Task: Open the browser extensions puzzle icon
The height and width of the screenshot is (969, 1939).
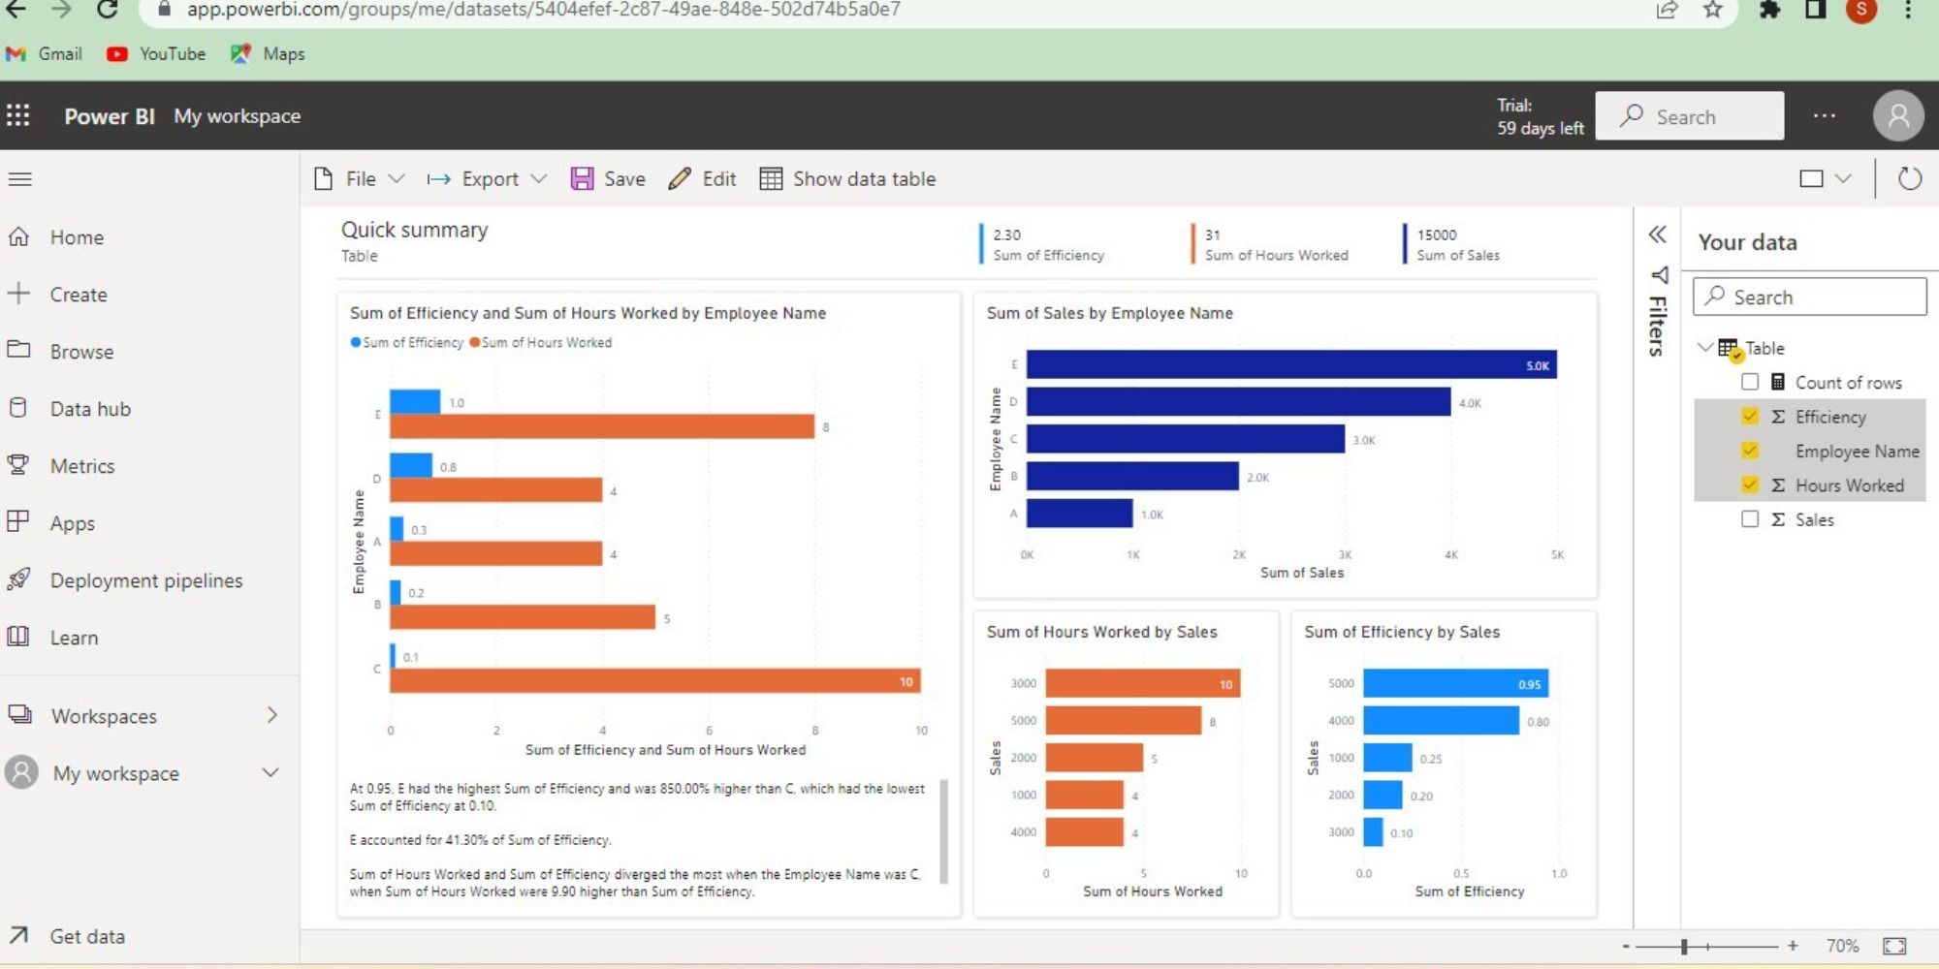Action: pyautogui.click(x=1769, y=10)
